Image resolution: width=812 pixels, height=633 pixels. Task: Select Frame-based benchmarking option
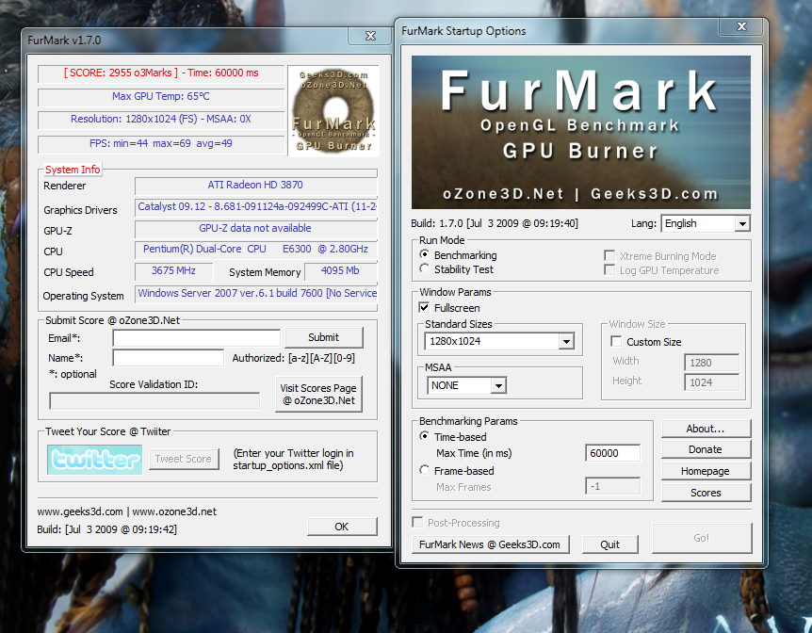425,470
